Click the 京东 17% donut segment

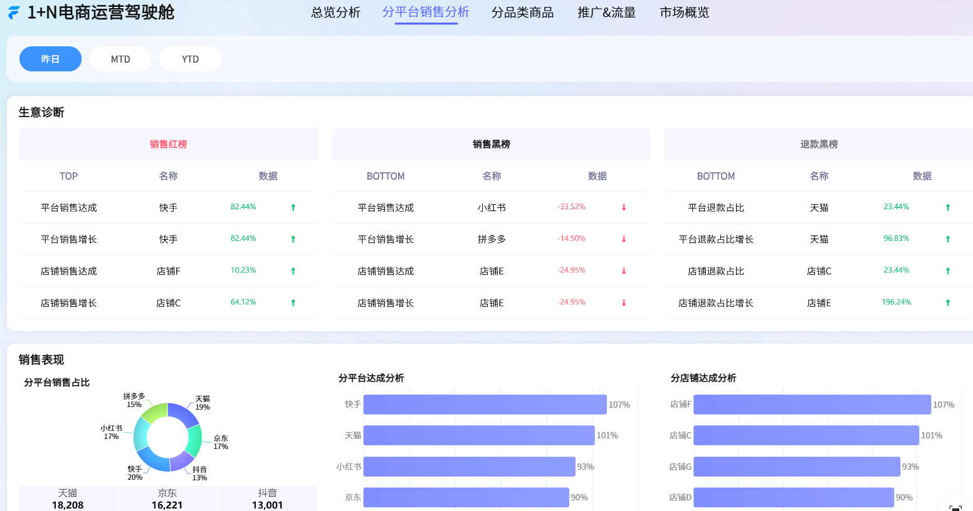tap(194, 441)
